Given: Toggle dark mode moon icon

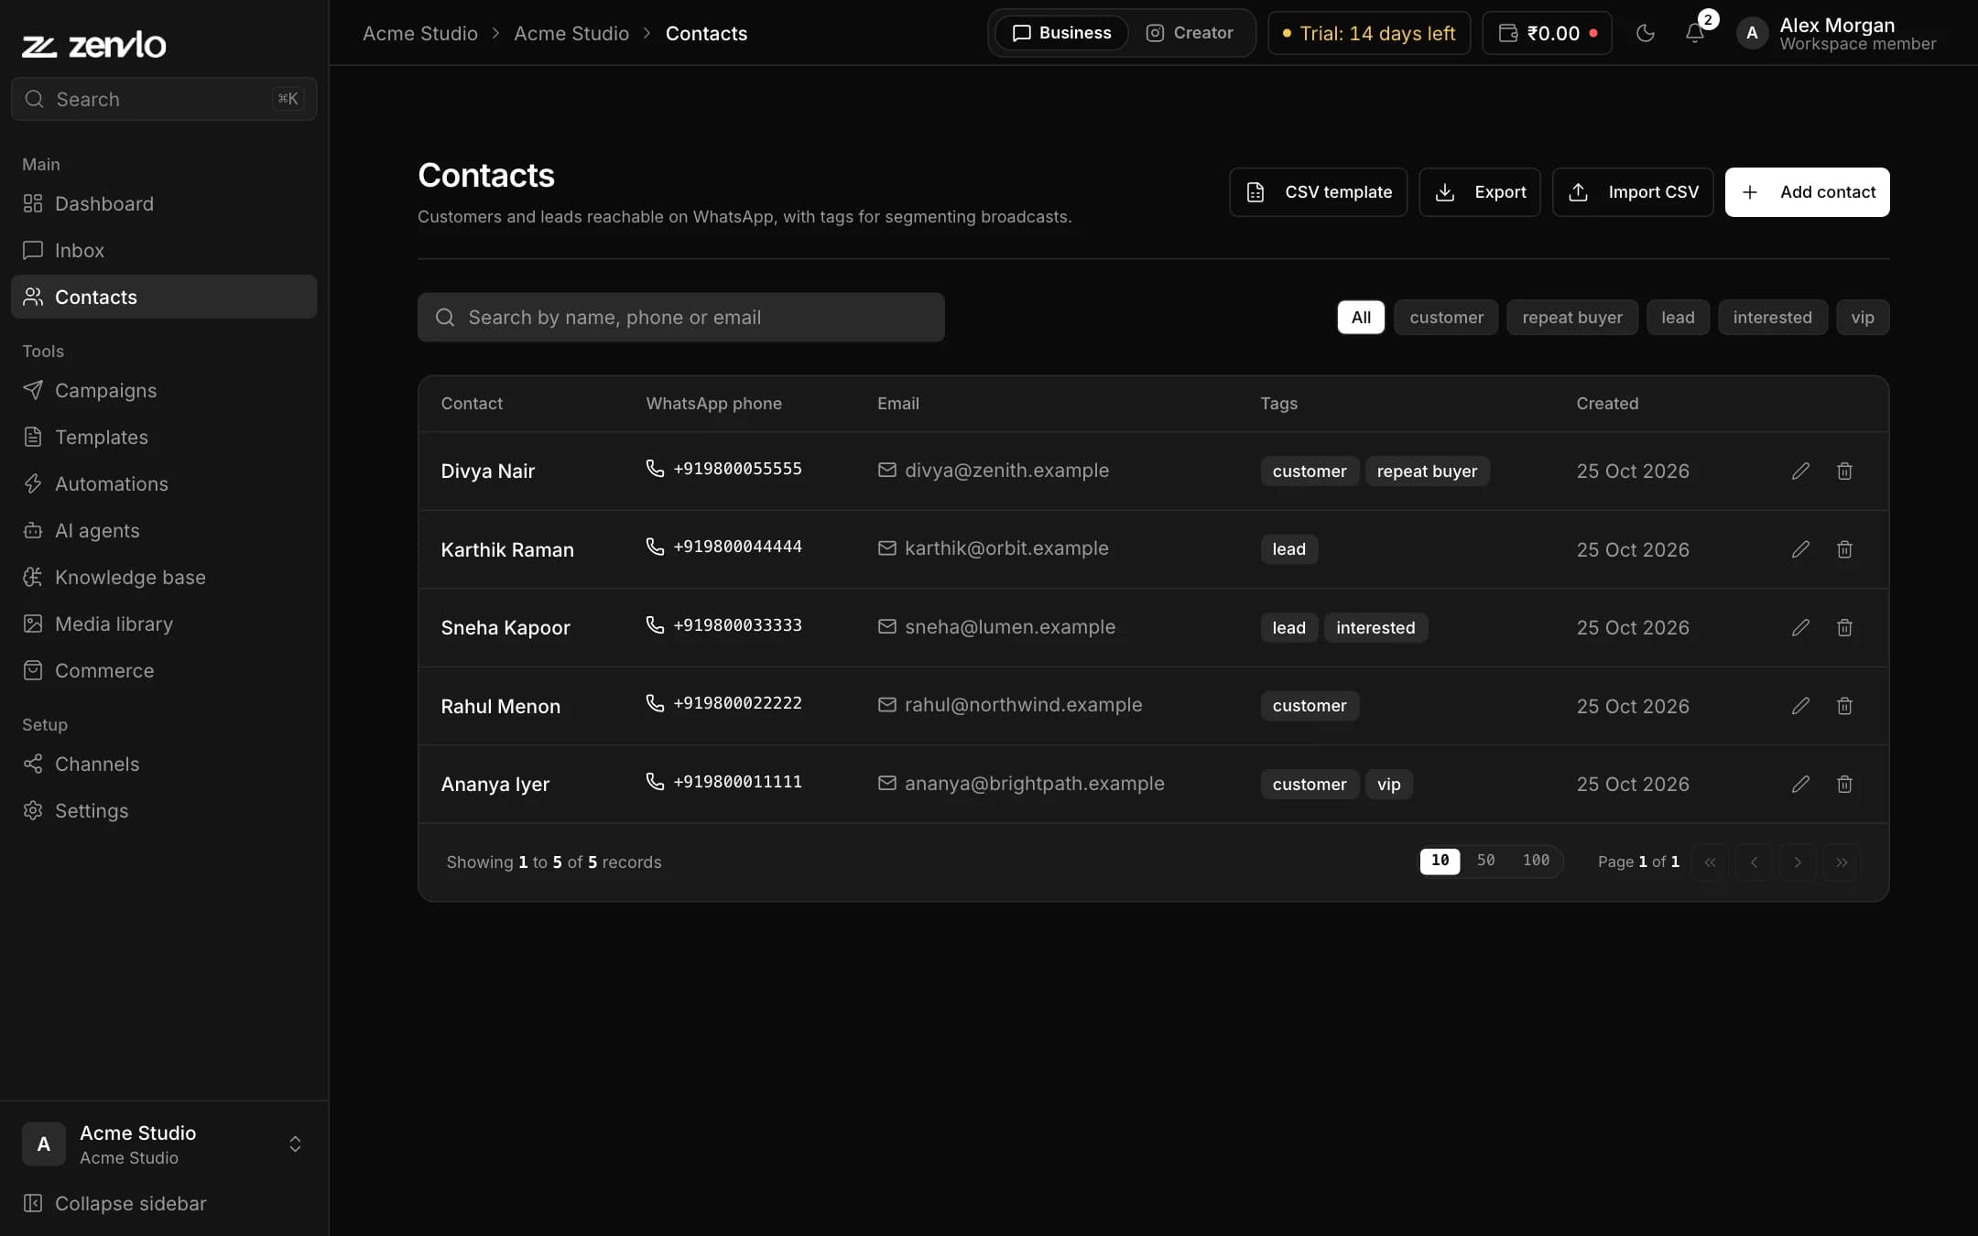Looking at the screenshot, I should (x=1646, y=33).
